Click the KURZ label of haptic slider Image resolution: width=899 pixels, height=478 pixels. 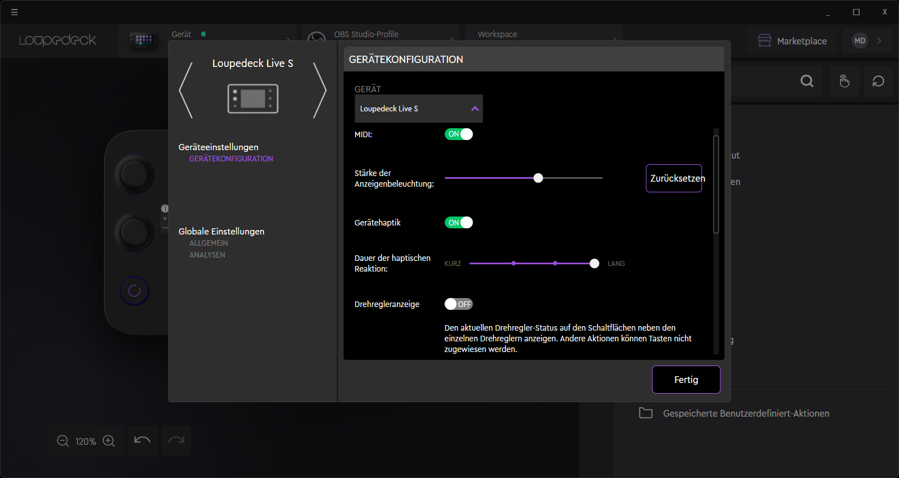(x=453, y=264)
